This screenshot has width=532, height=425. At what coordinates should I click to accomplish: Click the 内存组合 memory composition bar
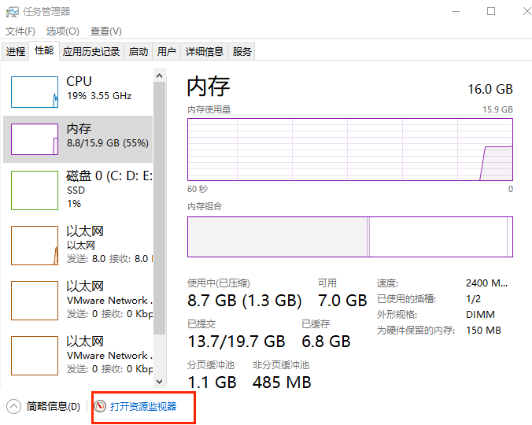tap(349, 237)
